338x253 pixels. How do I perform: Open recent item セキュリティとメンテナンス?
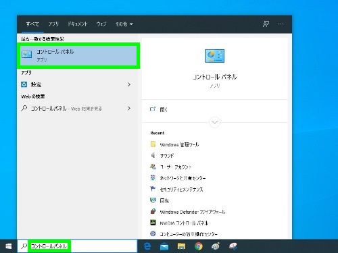pos(181,190)
